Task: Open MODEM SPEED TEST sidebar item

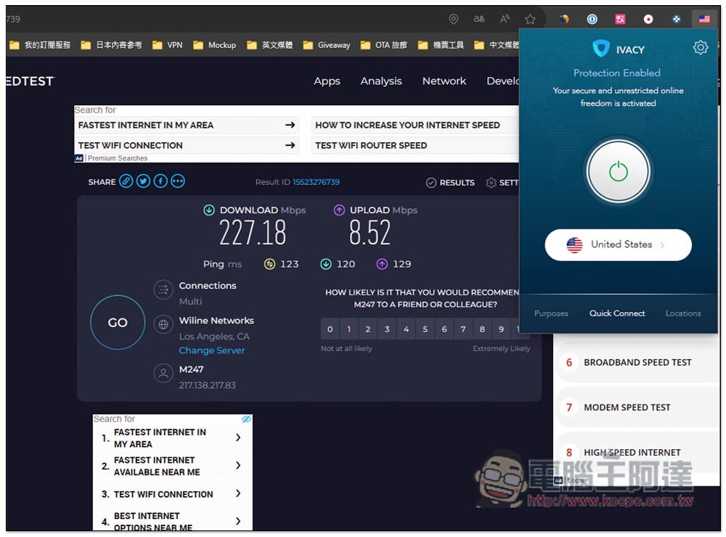Action: [x=637, y=407]
